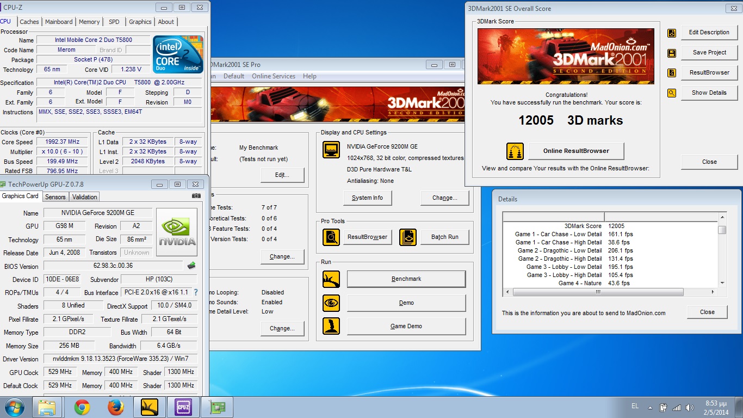Click the Game Demo joystick icon

click(x=331, y=326)
